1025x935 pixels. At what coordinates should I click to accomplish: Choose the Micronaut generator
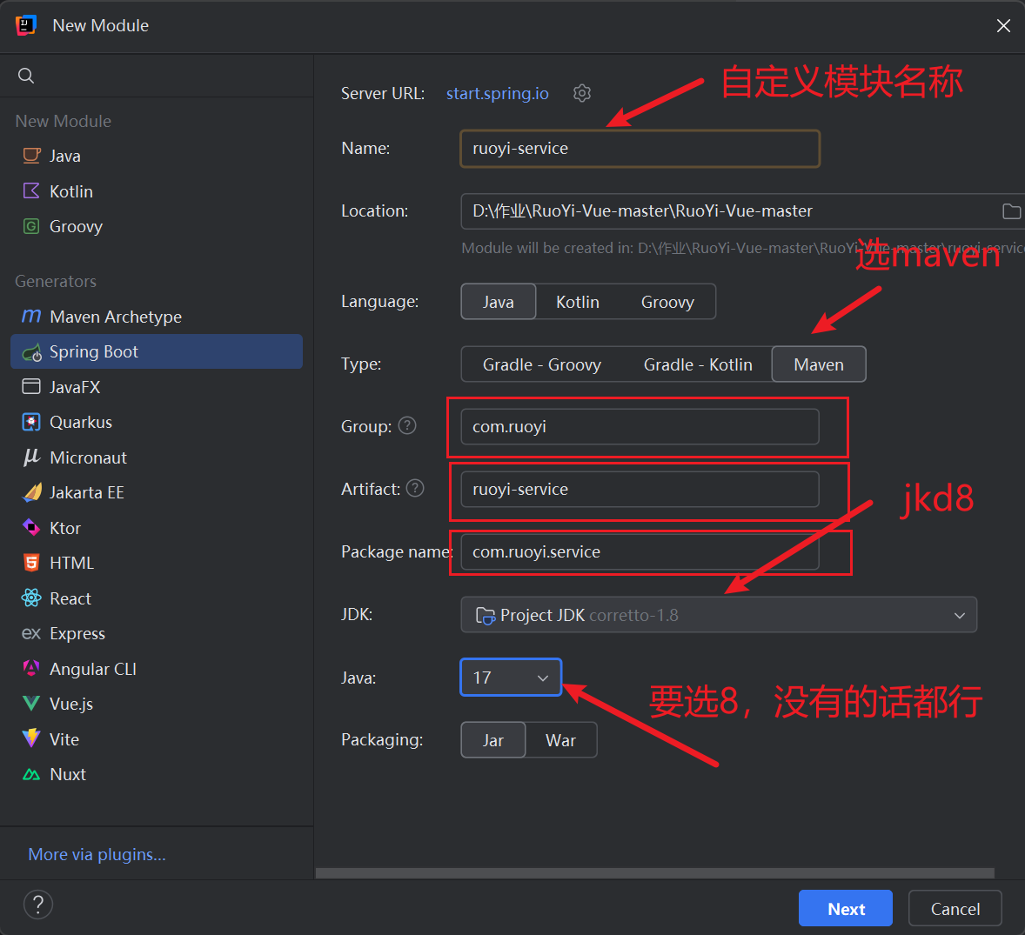tap(157, 457)
